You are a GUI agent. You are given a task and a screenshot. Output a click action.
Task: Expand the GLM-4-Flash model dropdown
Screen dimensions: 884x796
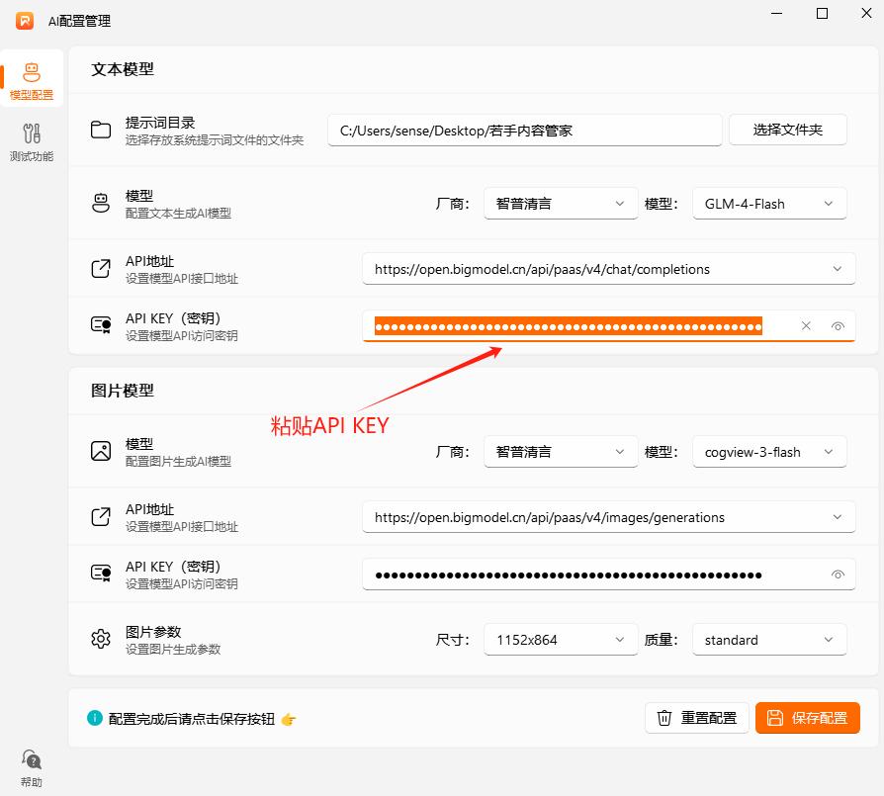pyautogui.click(x=769, y=203)
